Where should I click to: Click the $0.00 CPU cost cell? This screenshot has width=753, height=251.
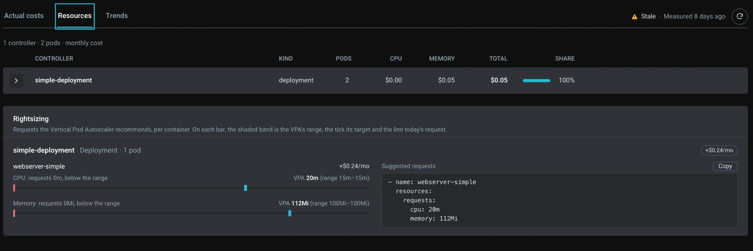(x=393, y=80)
